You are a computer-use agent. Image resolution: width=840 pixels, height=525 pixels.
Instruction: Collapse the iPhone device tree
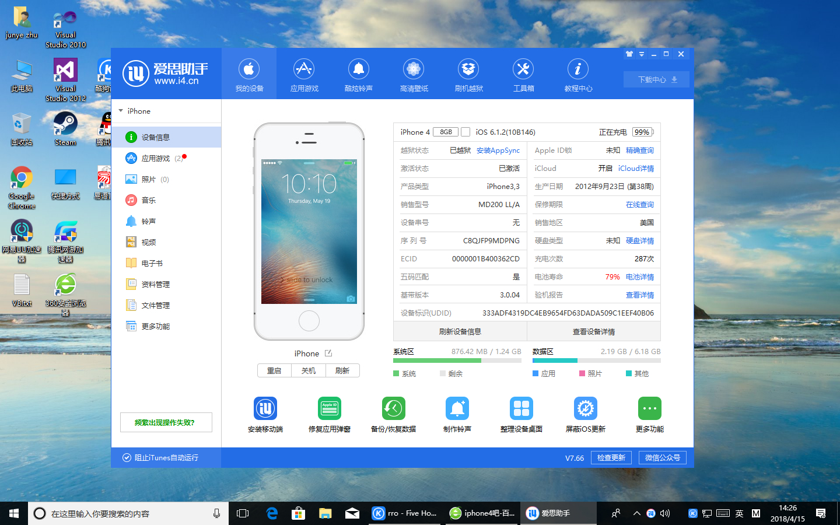[121, 111]
